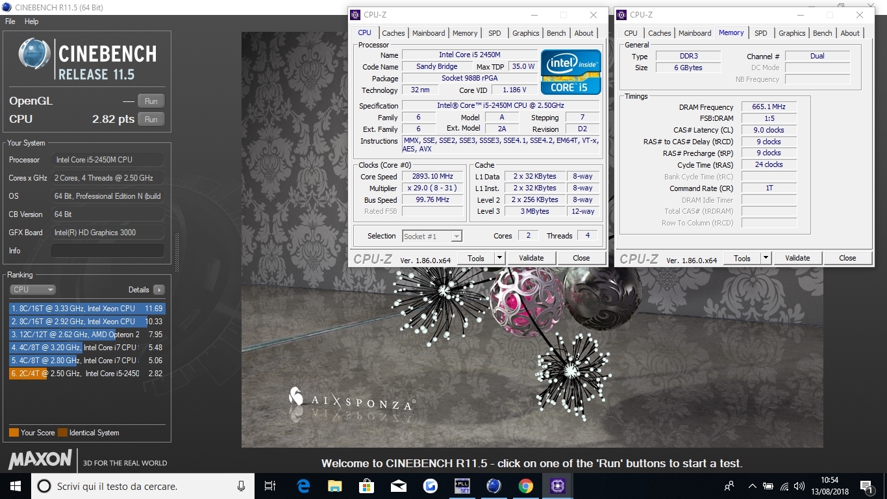Click Tools button in right CPU-Z
Screen dimensions: 887x499
[x=742, y=258]
